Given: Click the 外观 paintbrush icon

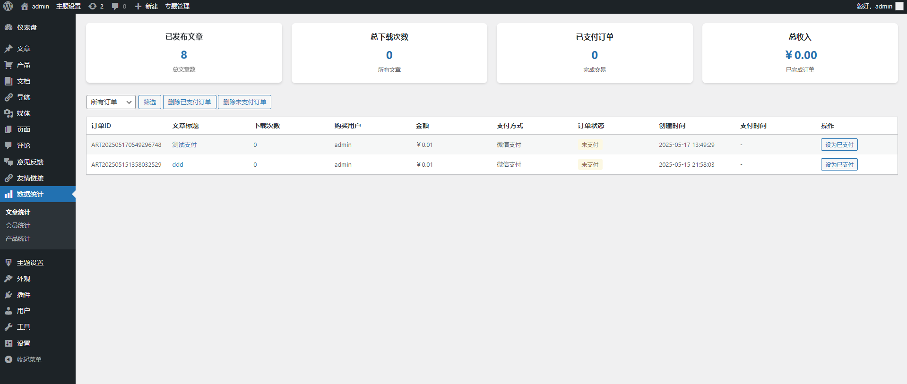Looking at the screenshot, I should pos(9,279).
